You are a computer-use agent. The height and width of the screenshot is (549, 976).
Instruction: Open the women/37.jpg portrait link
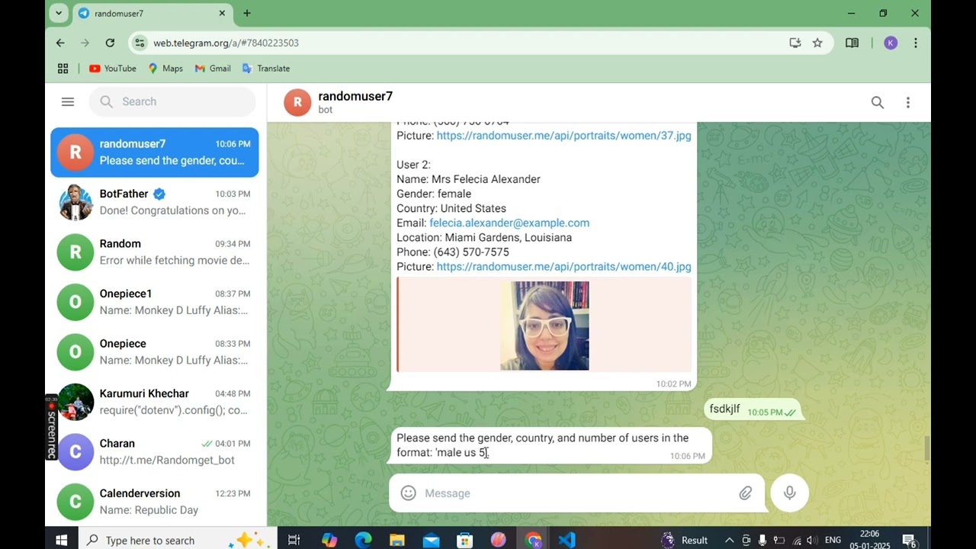click(x=563, y=135)
